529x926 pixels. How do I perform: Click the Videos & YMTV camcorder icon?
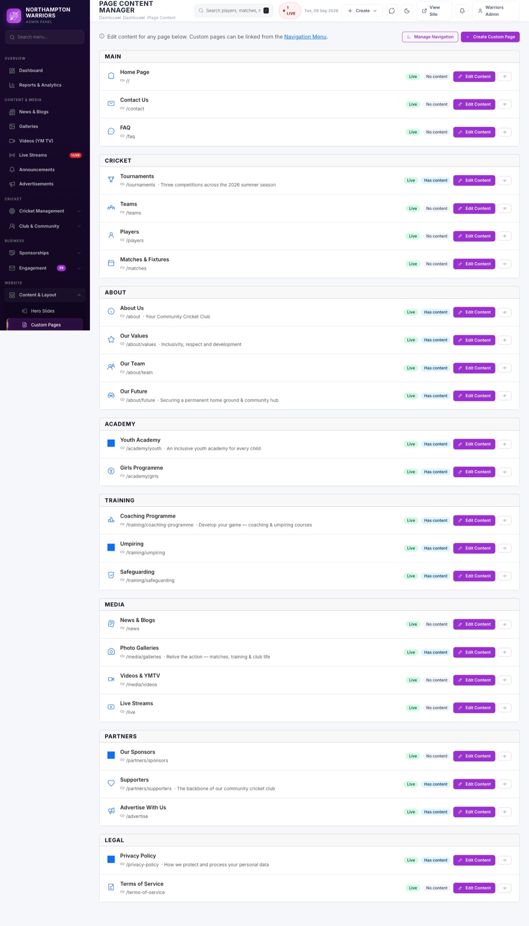click(x=111, y=679)
